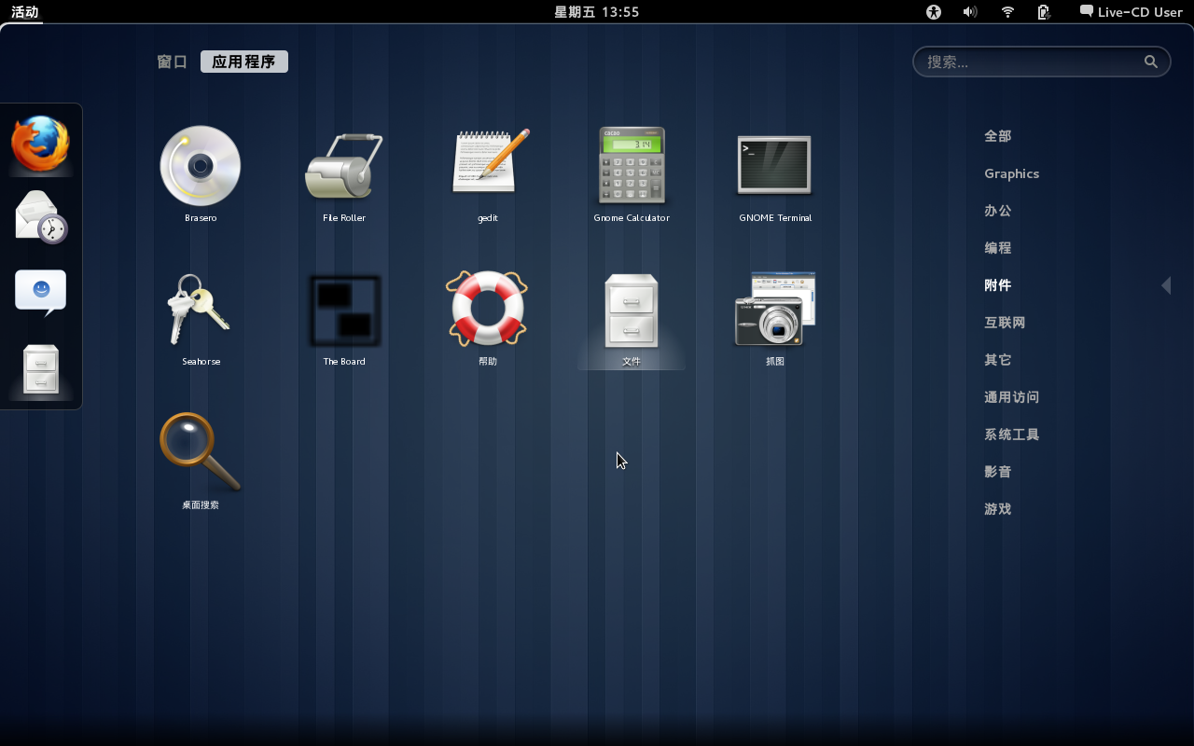Open the accessibility menu in top bar
The height and width of the screenshot is (746, 1194).
pyautogui.click(x=934, y=12)
